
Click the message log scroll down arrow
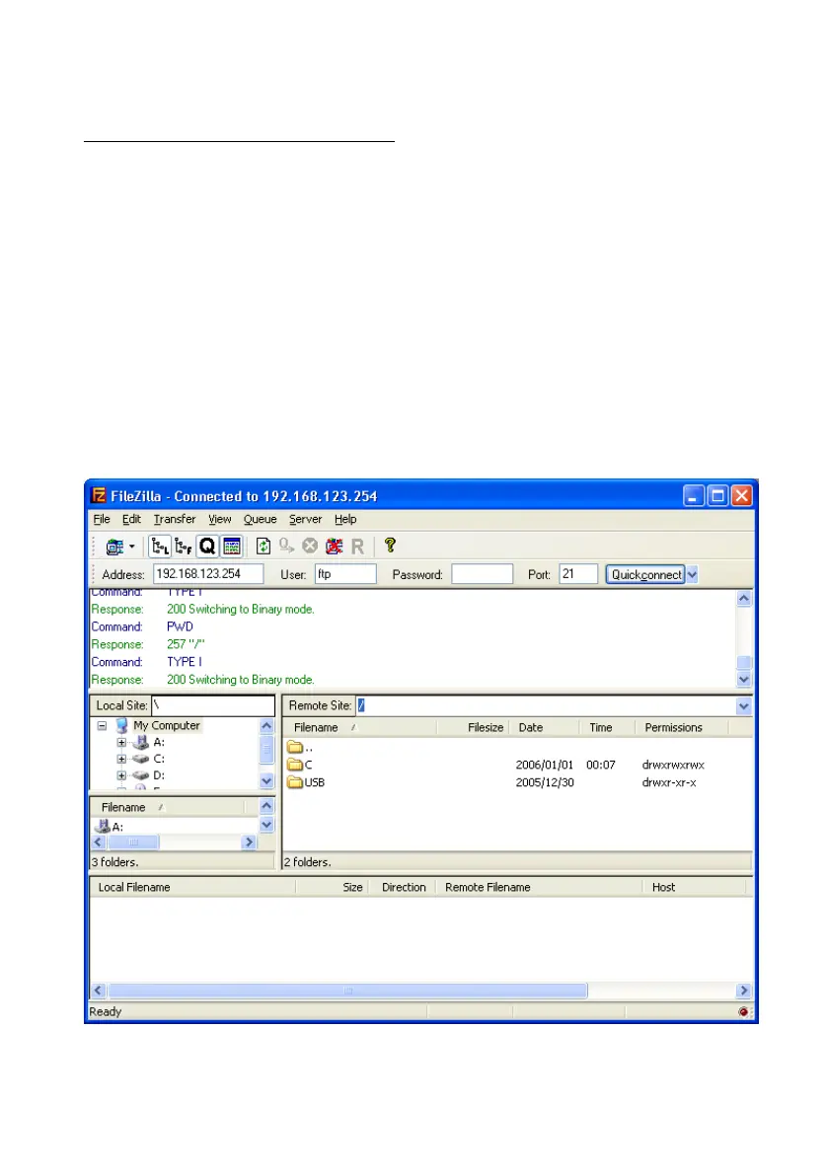pyautogui.click(x=743, y=680)
